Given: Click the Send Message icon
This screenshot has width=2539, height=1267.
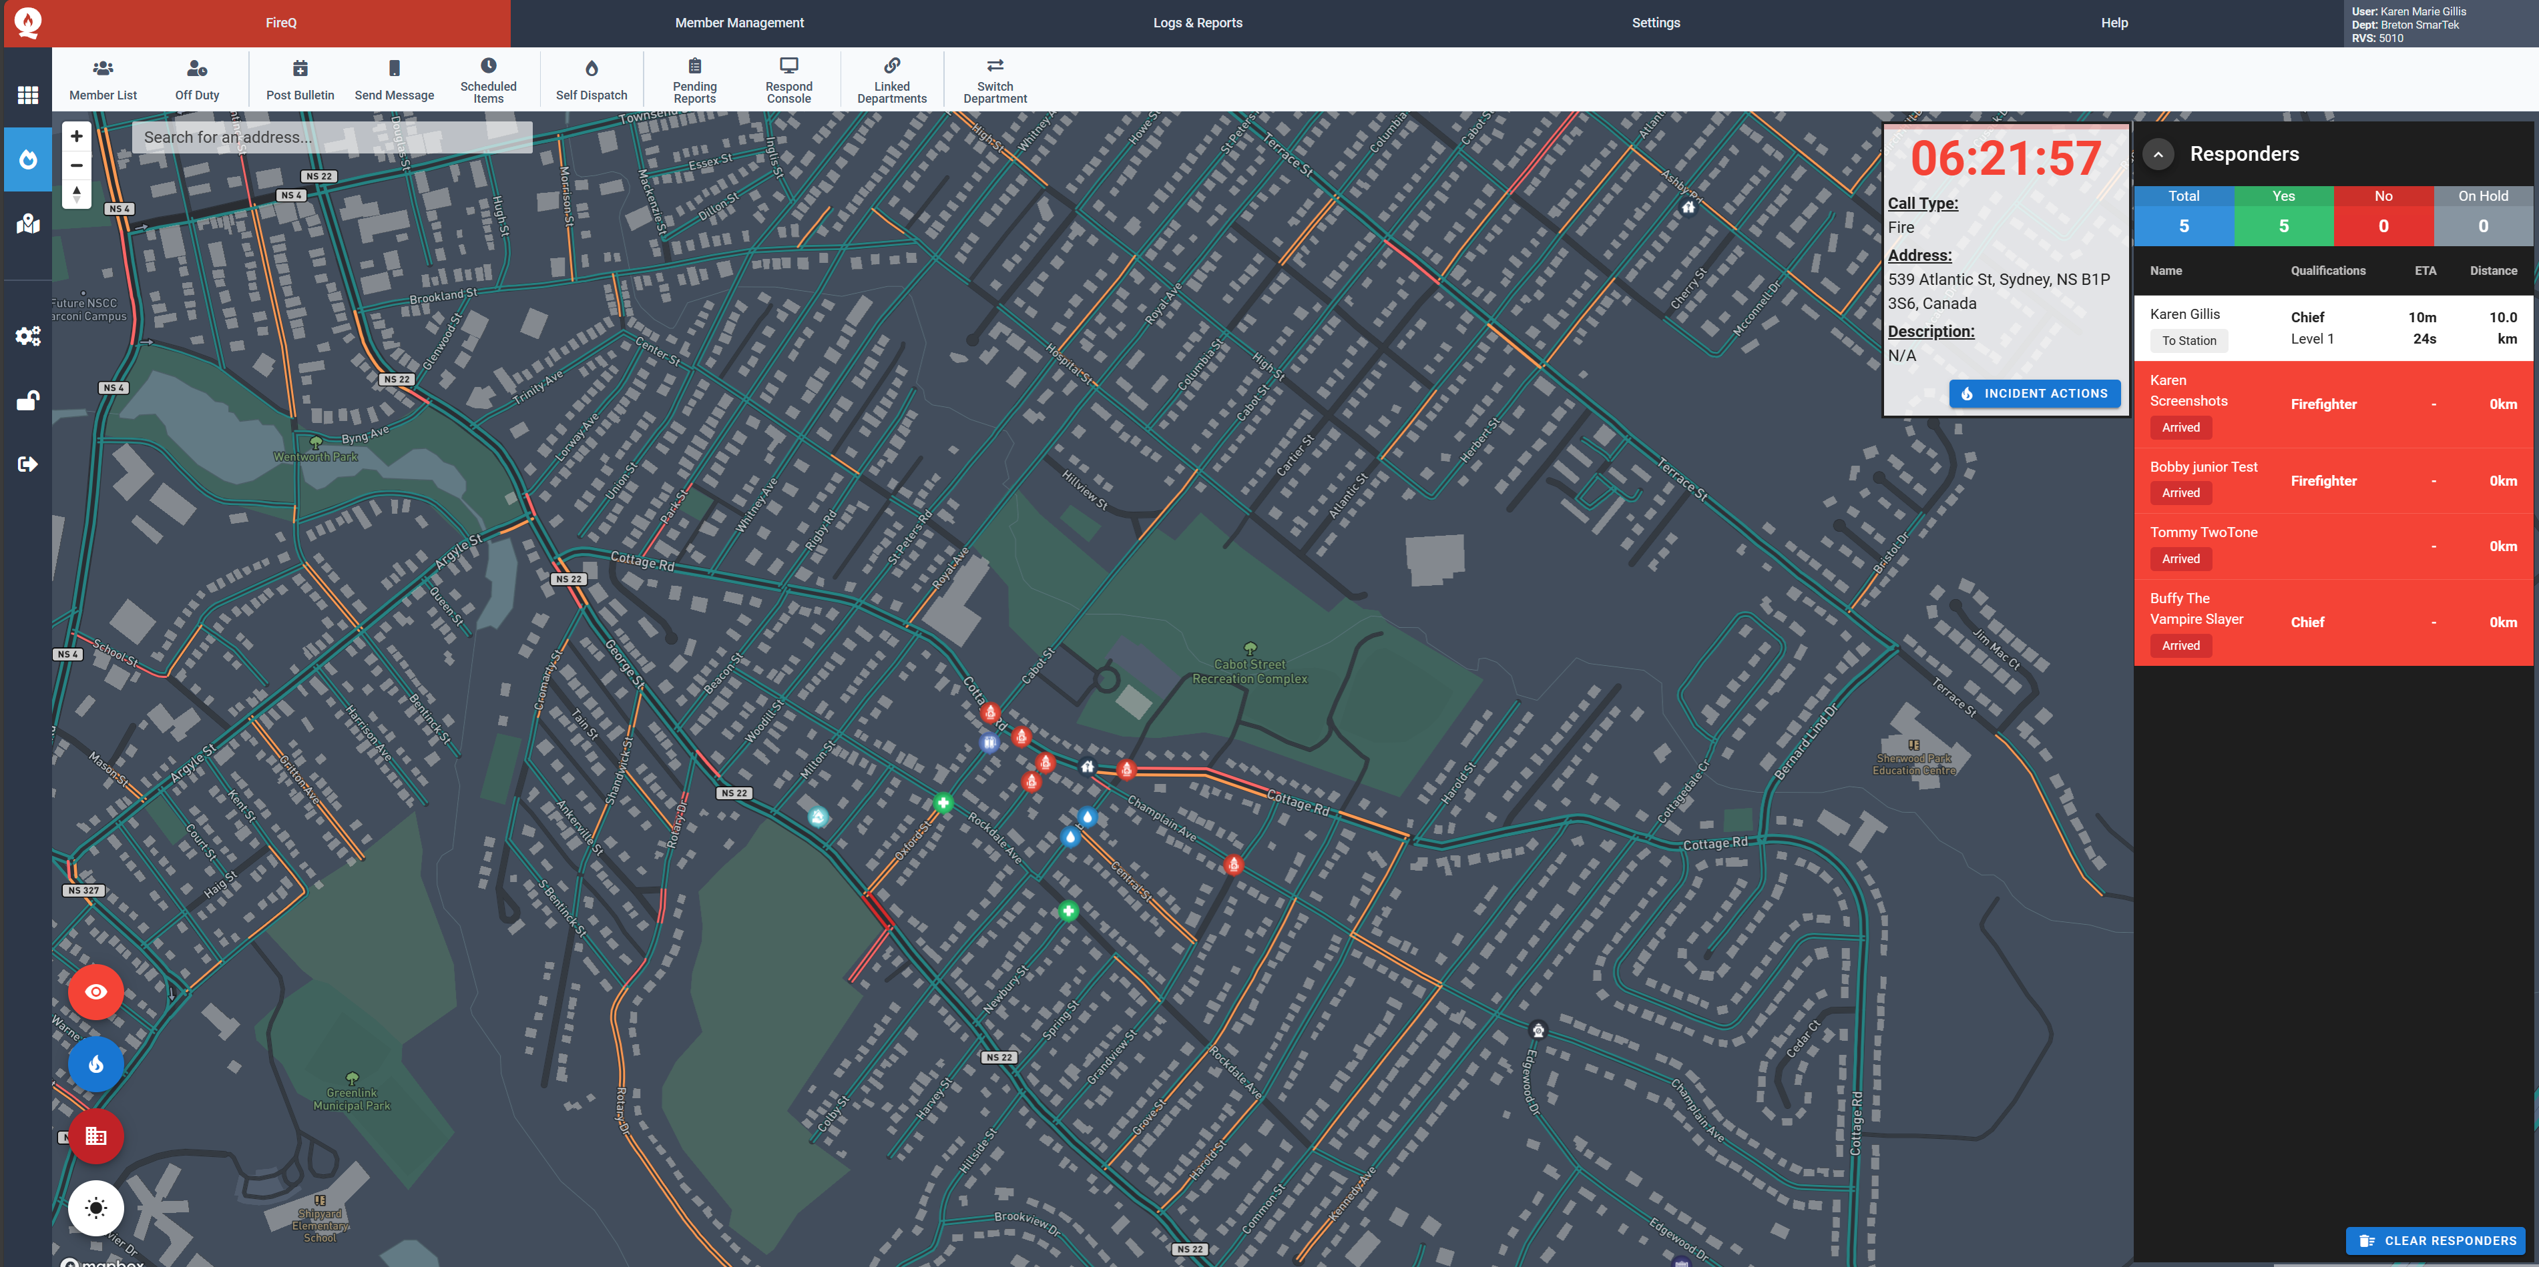Looking at the screenshot, I should click(x=395, y=79).
